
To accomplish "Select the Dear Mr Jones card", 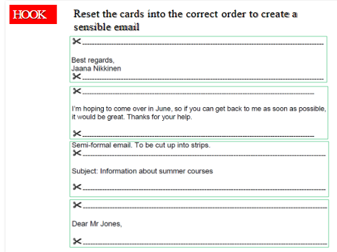I will tap(199, 223).
